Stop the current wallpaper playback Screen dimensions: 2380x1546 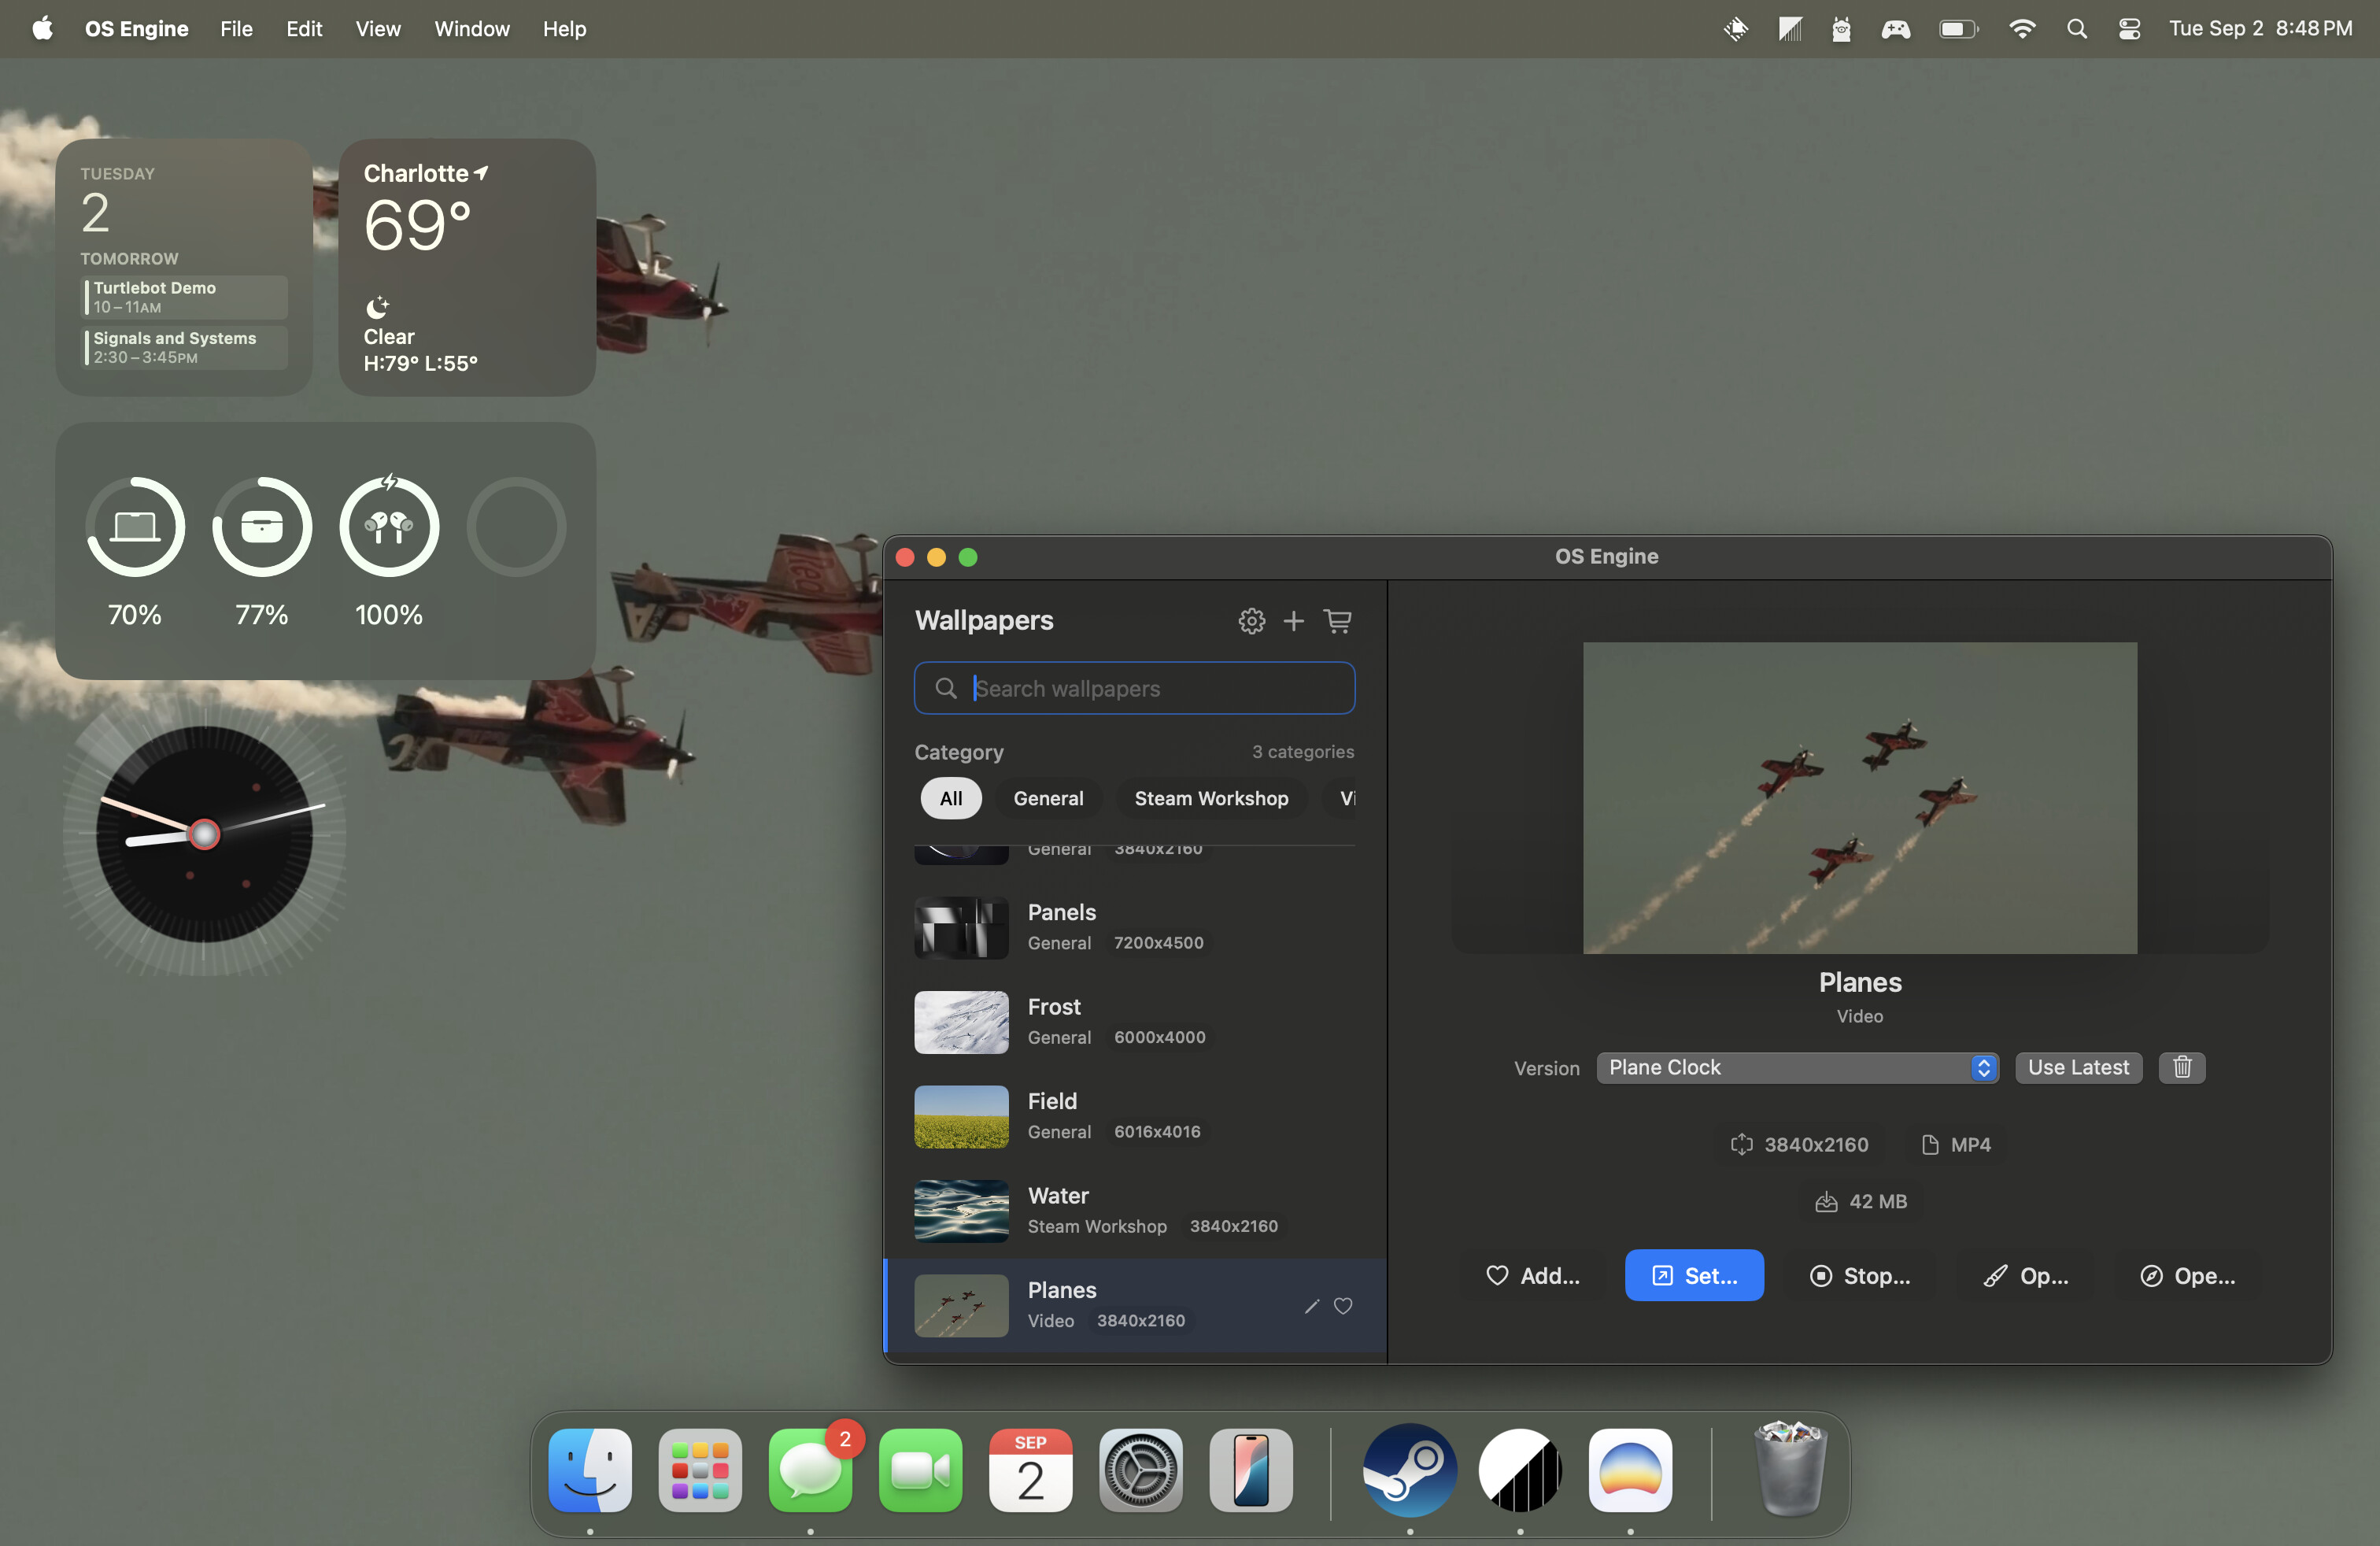pyautogui.click(x=1858, y=1275)
